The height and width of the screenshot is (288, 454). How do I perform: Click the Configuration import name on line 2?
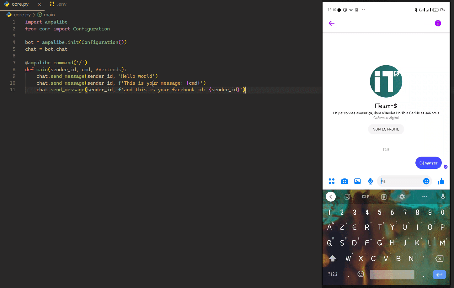[x=91, y=29]
